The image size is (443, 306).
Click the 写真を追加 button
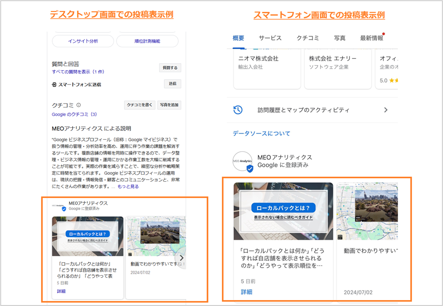click(169, 105)
